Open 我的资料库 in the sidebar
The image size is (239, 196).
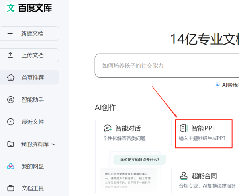35,144
